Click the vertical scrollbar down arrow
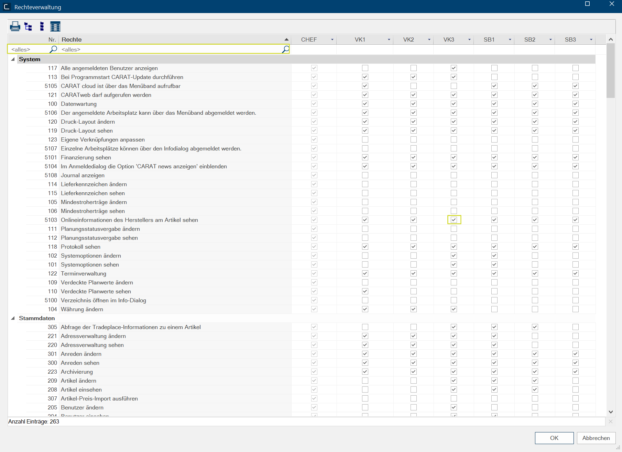Viewport: 622px width, 452px height. (611, 412)
